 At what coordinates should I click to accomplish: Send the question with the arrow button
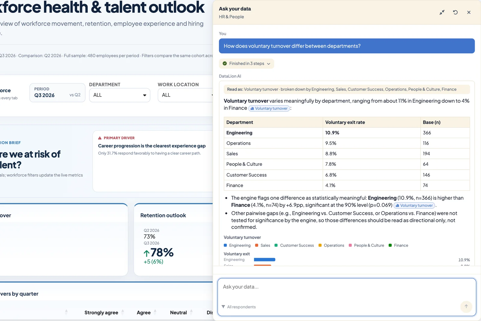coord(466,307)
